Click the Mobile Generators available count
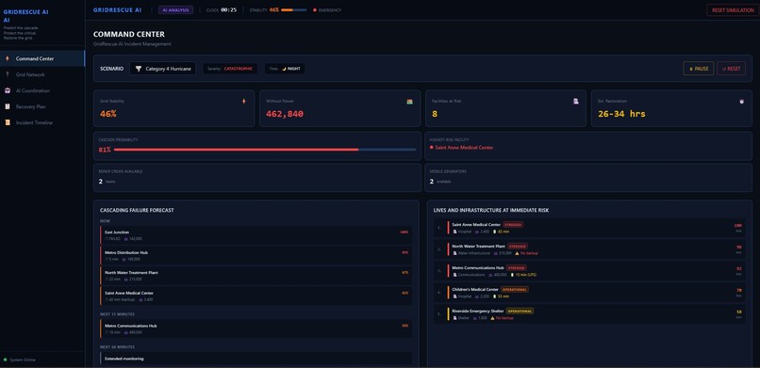Image resolution: width=760 pixels, height=368 pixels. [x=431, y=182]
